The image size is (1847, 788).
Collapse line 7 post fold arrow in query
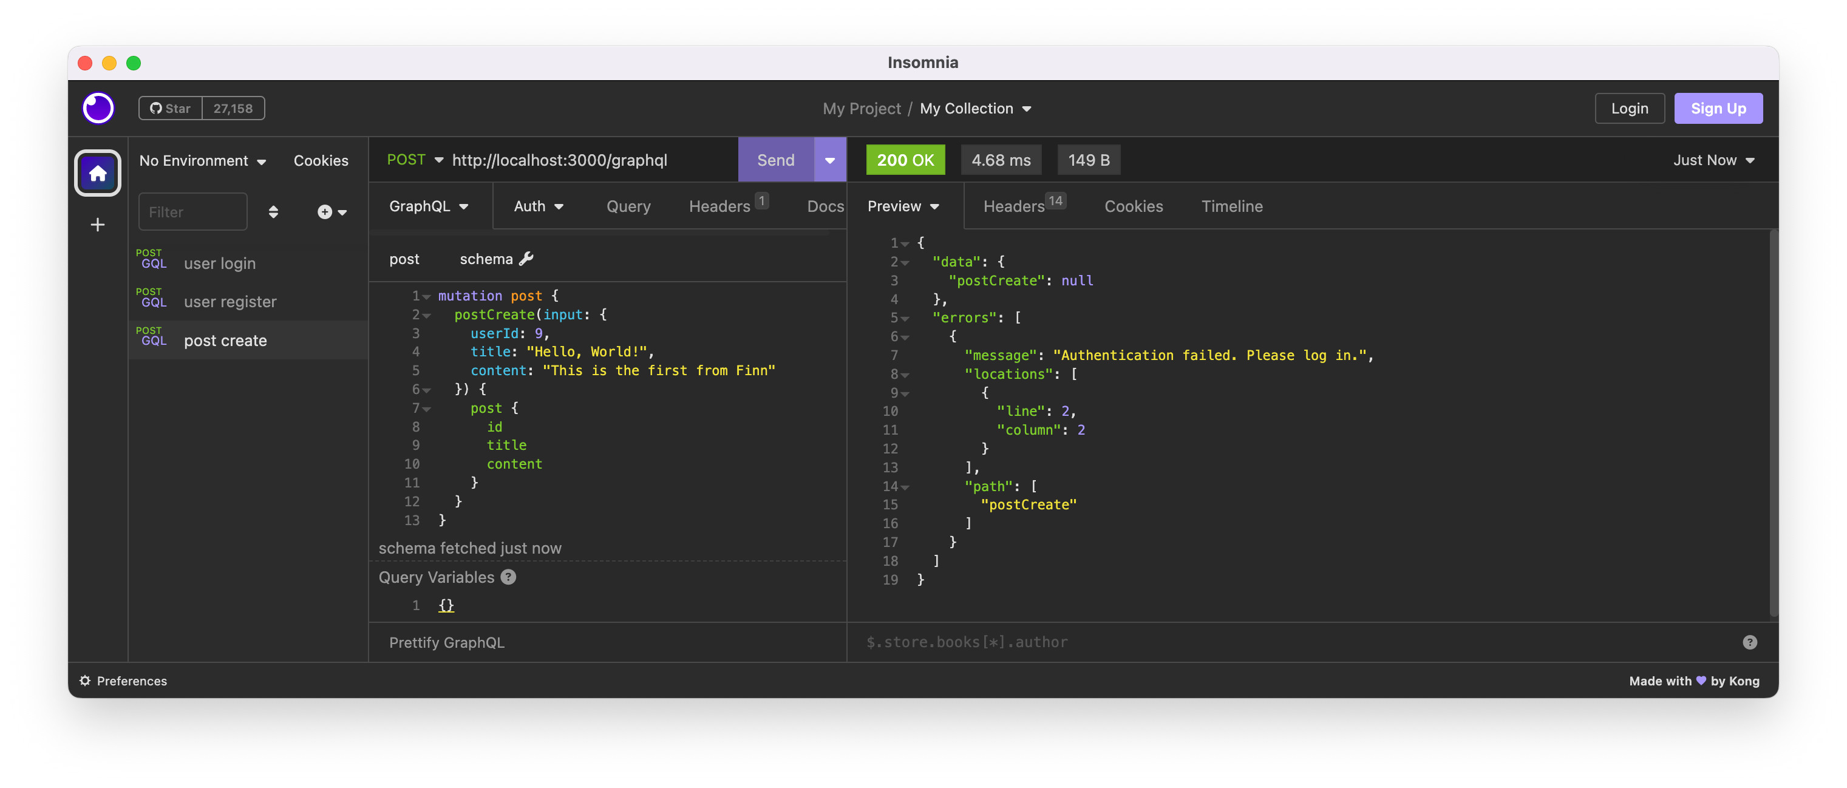click(427, 409)
